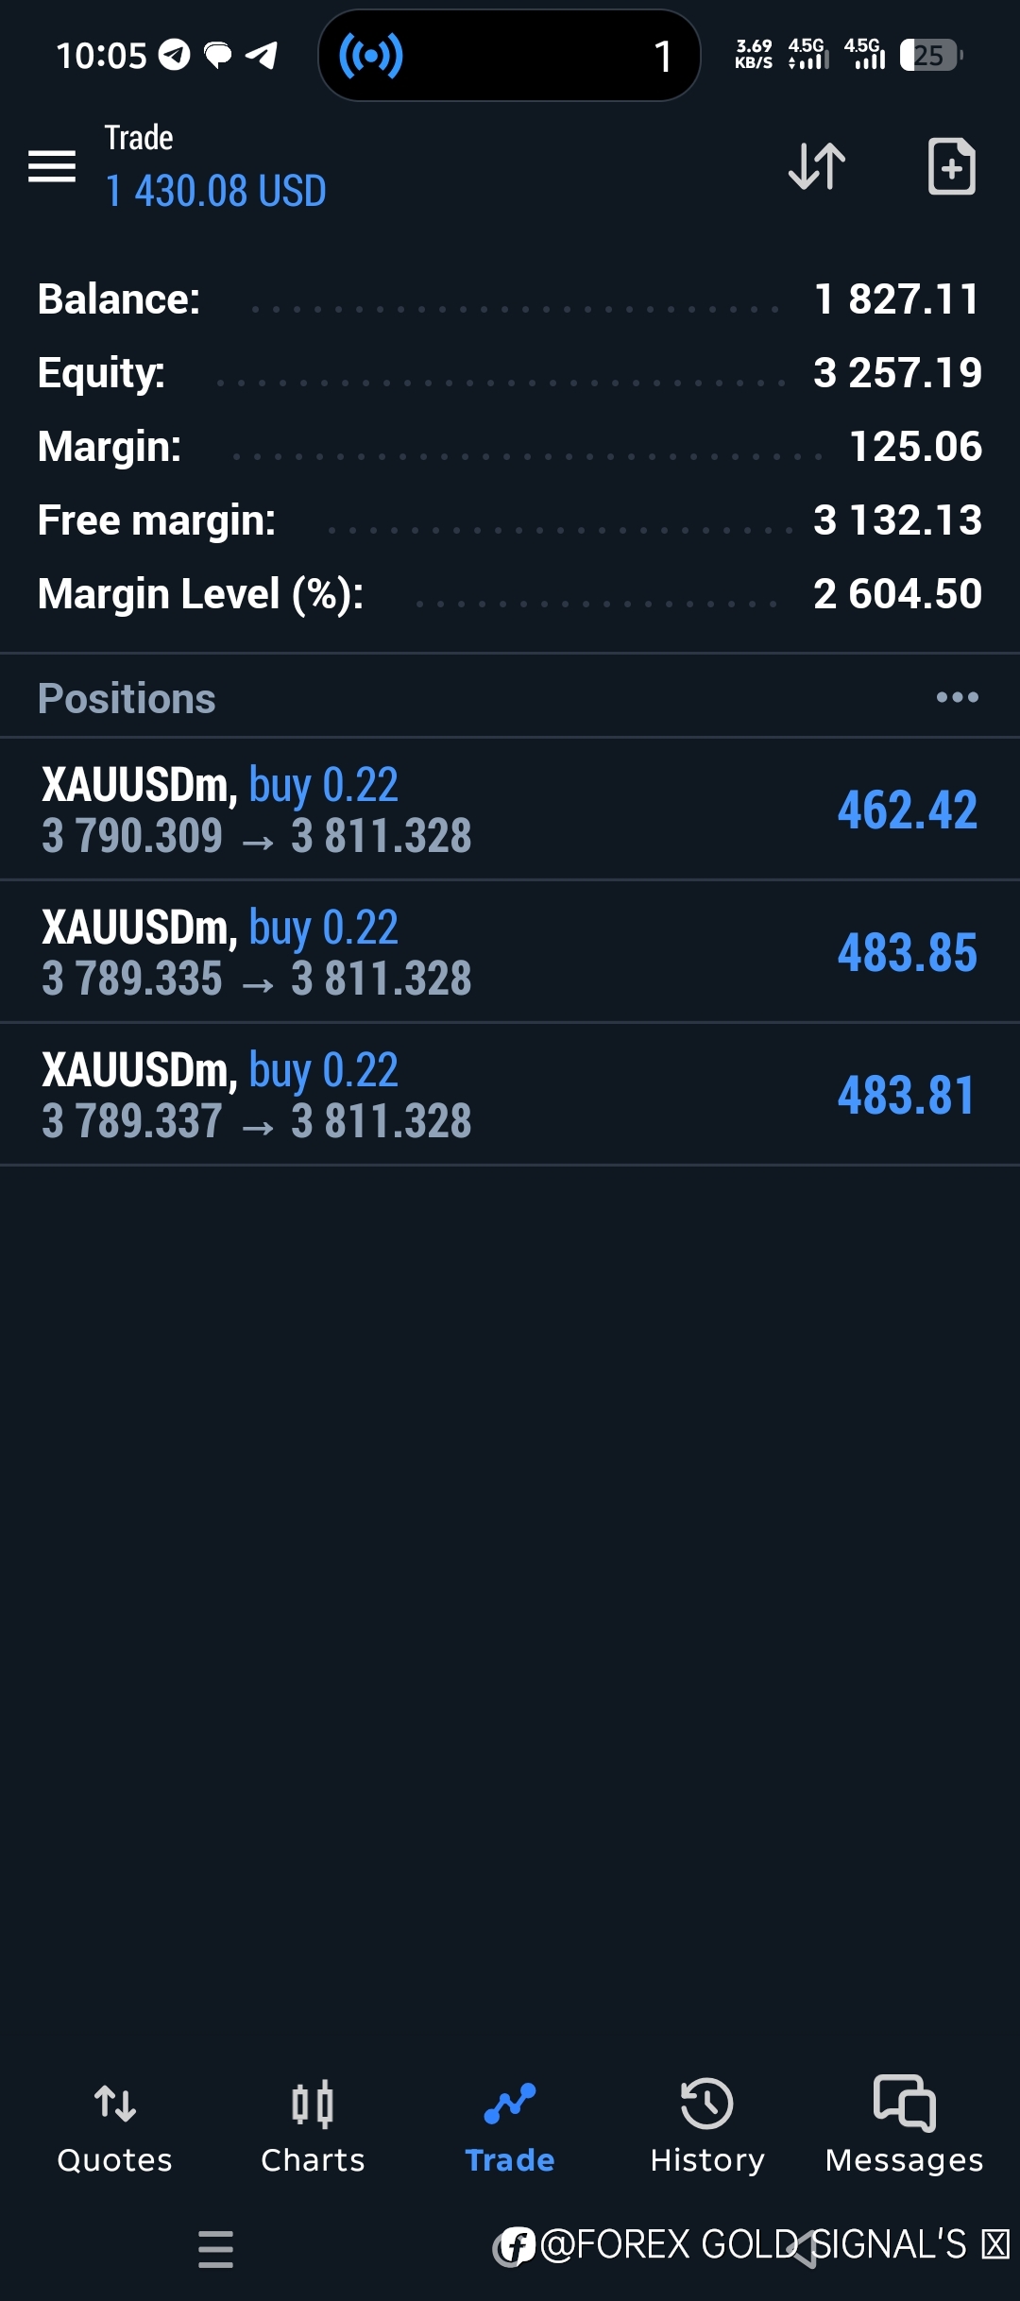
Task: Tap the new order icon
Action: [x=951, y=166]
